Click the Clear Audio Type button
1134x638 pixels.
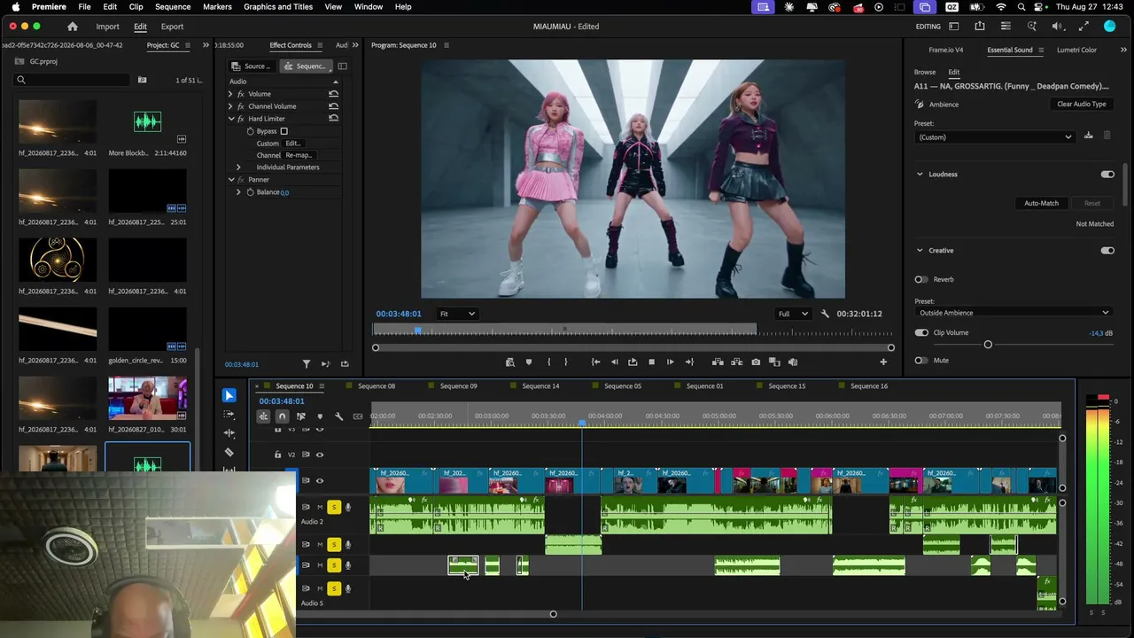click(x=1081, y=105)
